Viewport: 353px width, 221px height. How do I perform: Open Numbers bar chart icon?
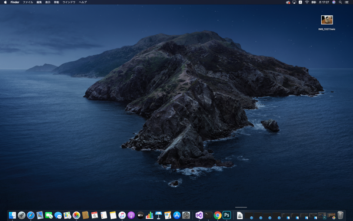pyautogui.click(x=149, y=215)
